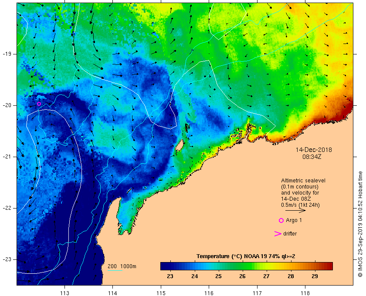The image size is (366, 296).
Task: Click the '200 1000m' isobath label
Action: pyautogui.click(x=122, y=266)
